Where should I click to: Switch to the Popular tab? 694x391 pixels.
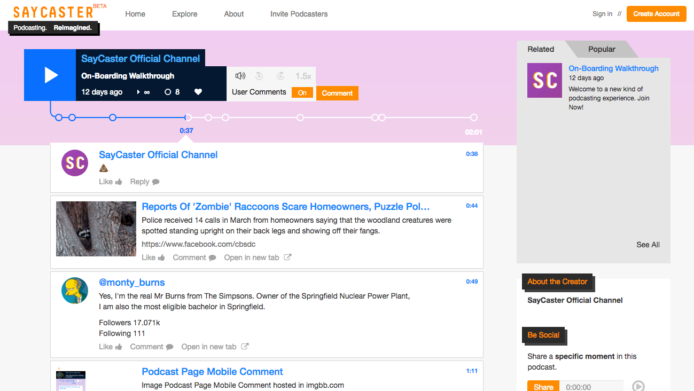[602, 49]
